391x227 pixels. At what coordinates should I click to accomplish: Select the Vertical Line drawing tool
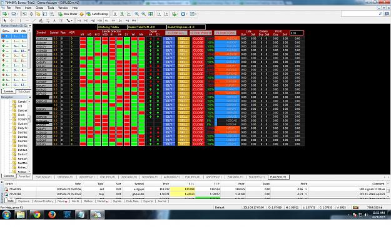(20, 21)
